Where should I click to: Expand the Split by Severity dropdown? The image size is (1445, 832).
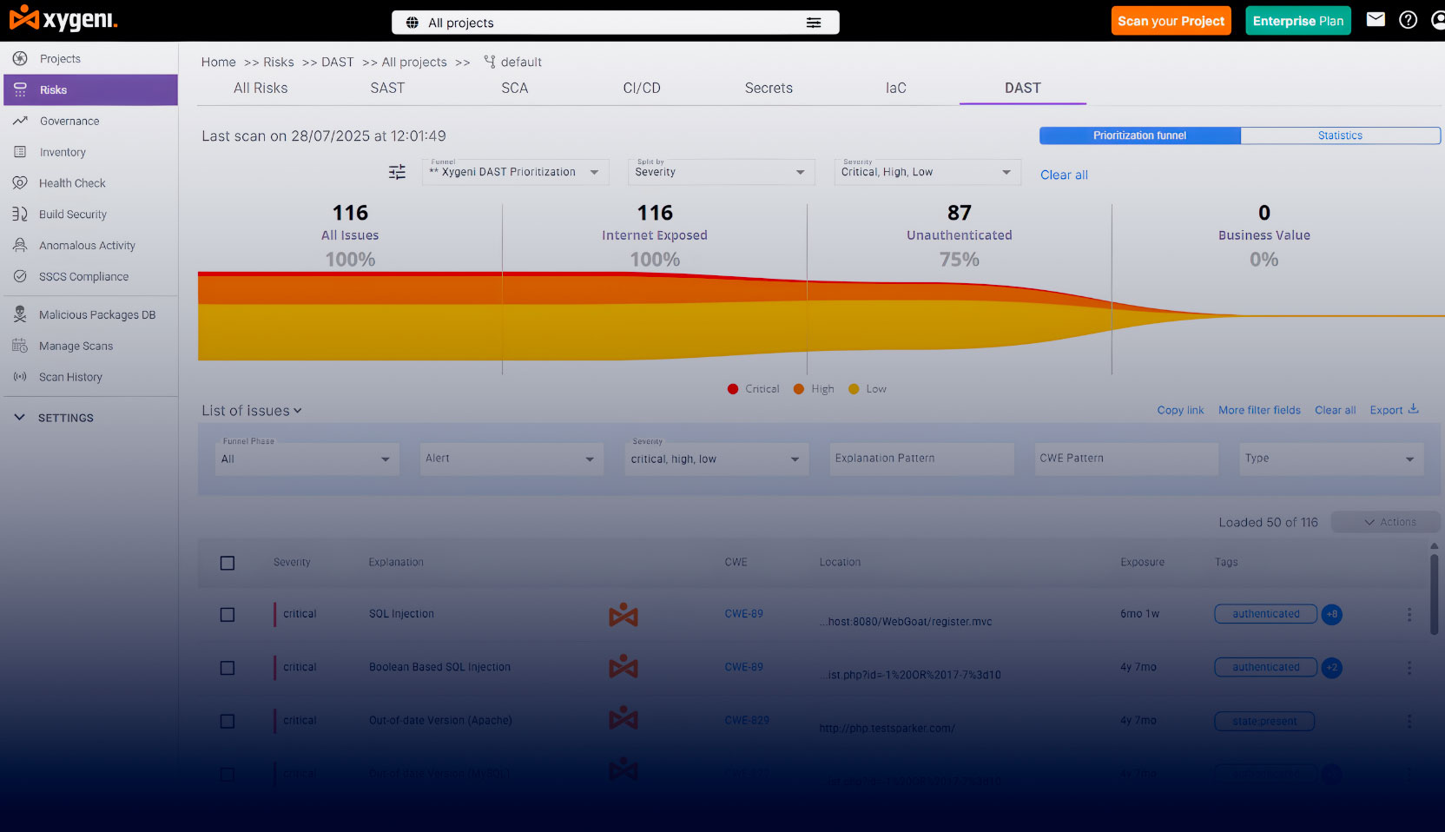point(721,171)
